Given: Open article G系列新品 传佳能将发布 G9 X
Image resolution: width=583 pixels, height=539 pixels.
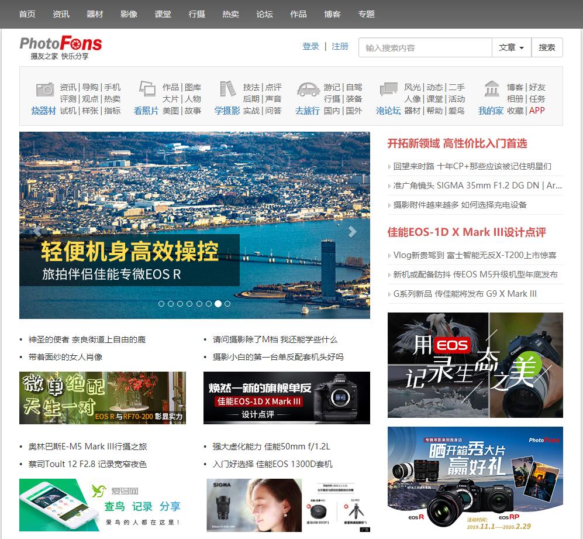Looking at the screenshot, I should tap(465, 294).
